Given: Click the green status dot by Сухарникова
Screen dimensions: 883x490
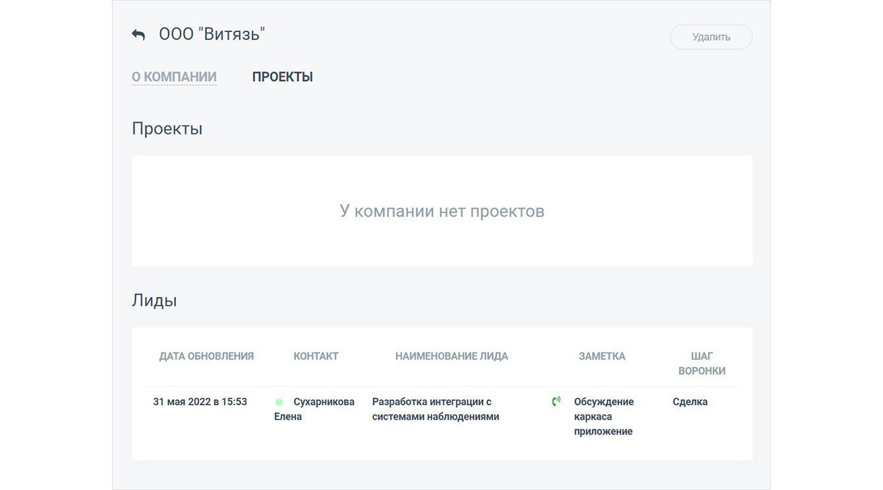Looking at the screenshot, I should coord(279,402).
